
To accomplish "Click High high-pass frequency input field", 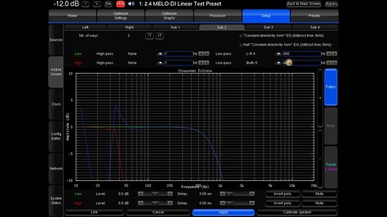I will tap(179, 63).
